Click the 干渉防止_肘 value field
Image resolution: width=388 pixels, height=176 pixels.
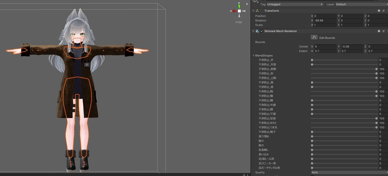coord(383,73)
